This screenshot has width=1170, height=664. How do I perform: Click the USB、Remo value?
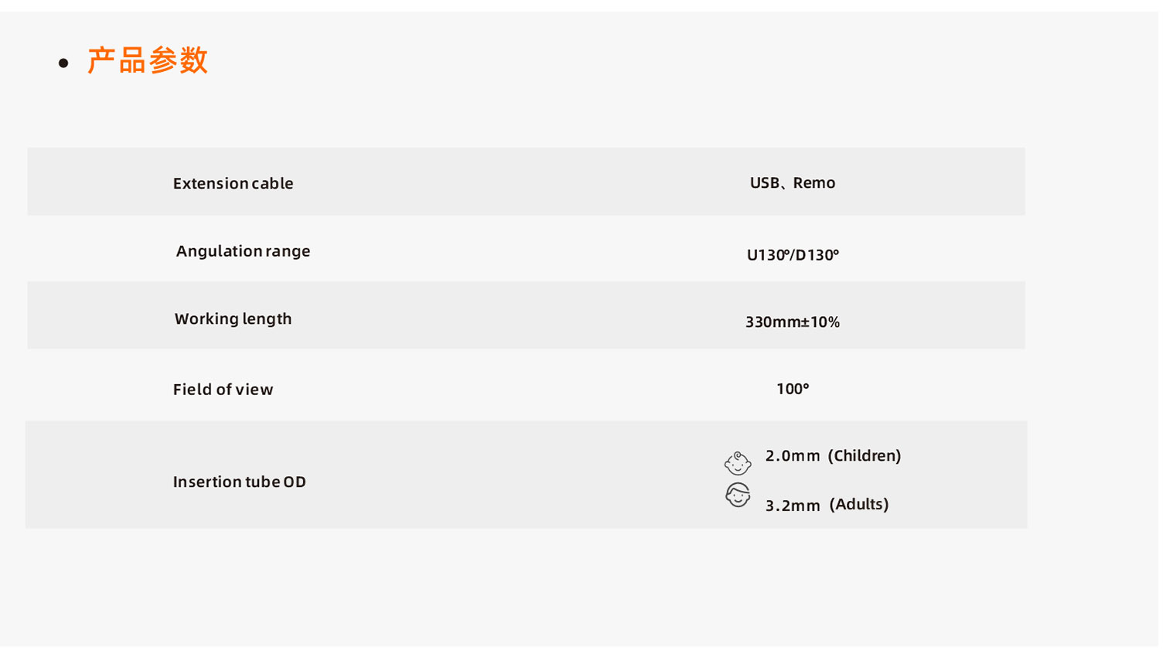pyautogui.click(x=793, y=182)
